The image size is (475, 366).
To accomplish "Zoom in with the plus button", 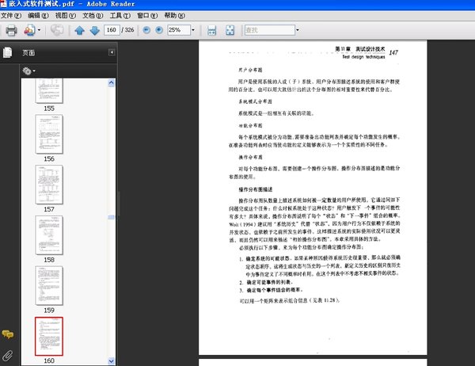I will [159, 30].
